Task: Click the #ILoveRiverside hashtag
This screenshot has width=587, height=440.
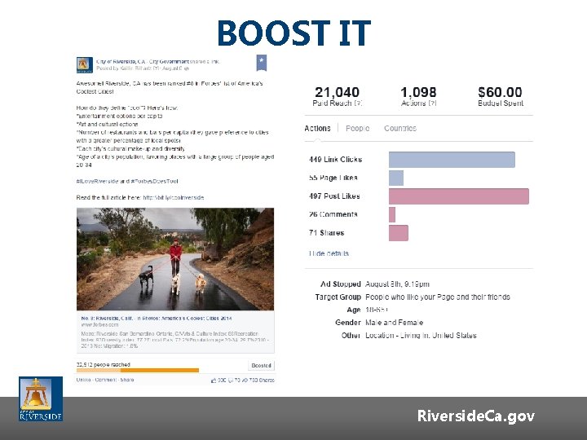Action: [x=97, y=181]
